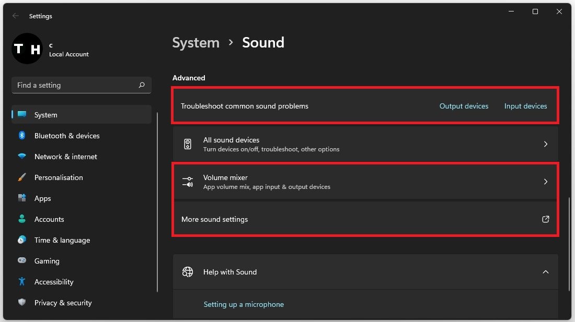Click the Bluetooth & devices icon
The width and height of the screenshot is (575, 322).
click(22, 136)
